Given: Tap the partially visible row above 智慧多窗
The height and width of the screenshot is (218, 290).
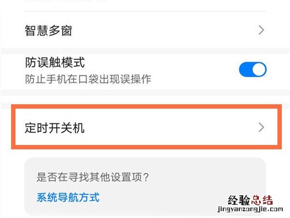Looking at the screenshot, I should (145, 5).
